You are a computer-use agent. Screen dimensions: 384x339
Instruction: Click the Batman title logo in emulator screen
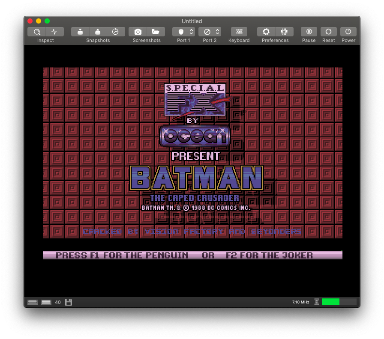196,178
